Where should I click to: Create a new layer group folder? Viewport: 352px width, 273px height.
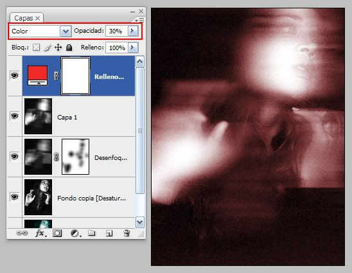click(x=92, y=233)
